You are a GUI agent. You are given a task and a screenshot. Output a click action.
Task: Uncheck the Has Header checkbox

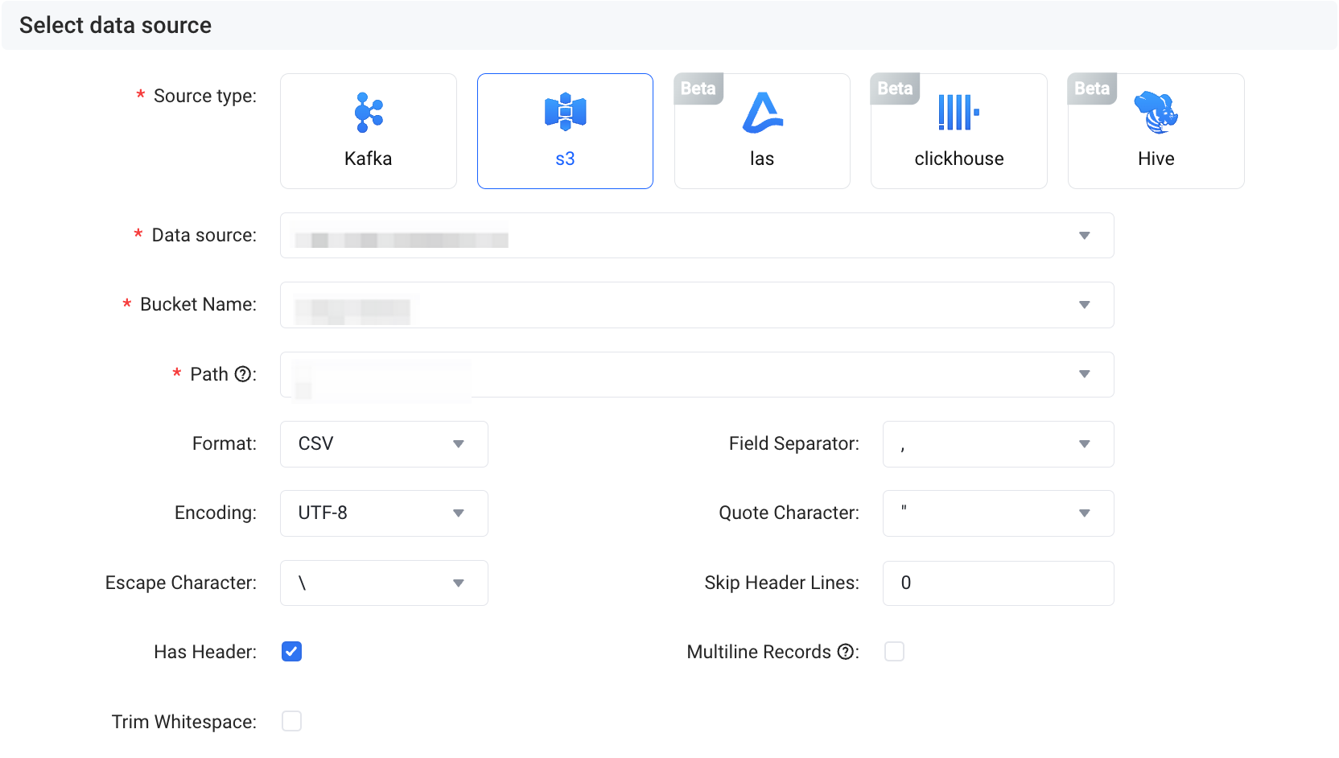pyautogui.click(x=291, y=652)
